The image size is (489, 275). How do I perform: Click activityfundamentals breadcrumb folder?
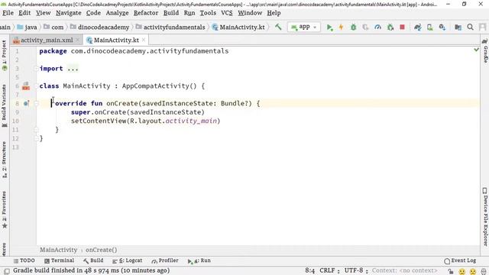coord(170,27)
